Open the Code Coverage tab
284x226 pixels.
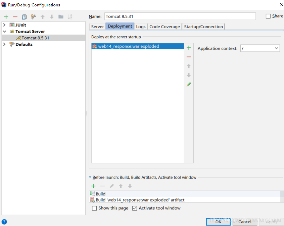(x=164, y=26)
